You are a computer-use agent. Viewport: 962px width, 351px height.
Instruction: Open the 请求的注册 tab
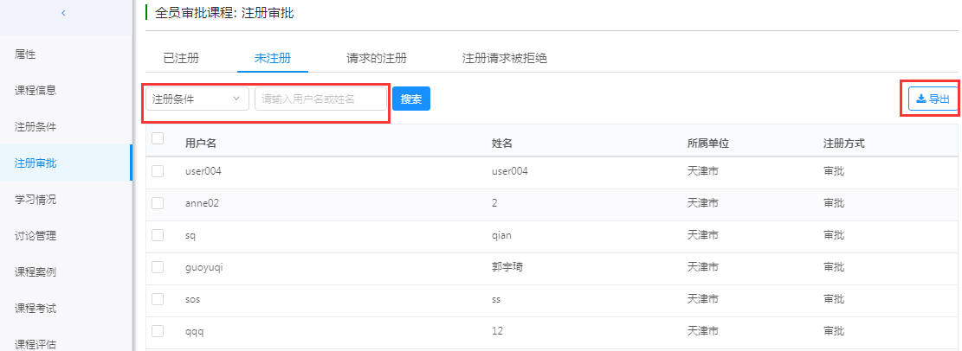377,58
